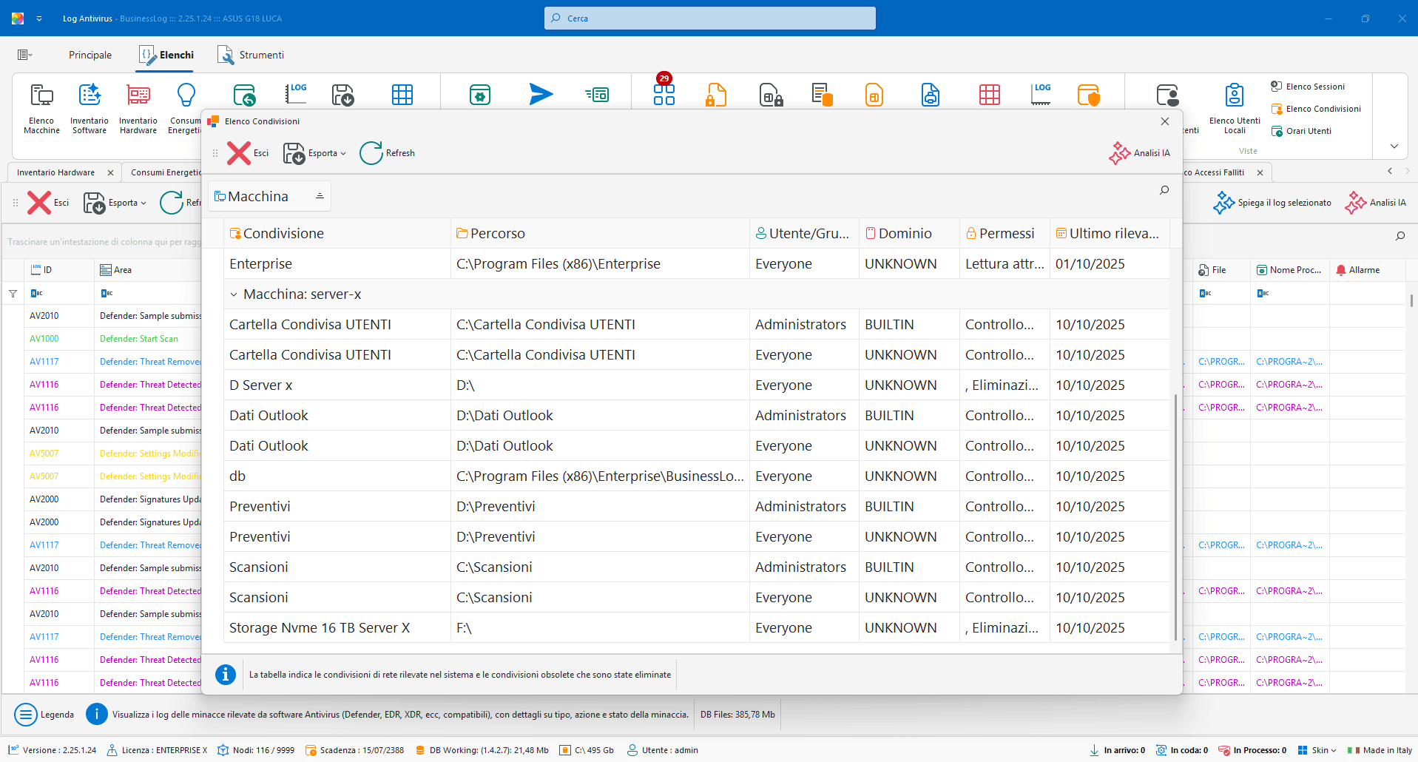The height and width of the screenshot is (762, 1418).
Task: Close the Inventario Hardware tab
Action: [x=110, y=172]
